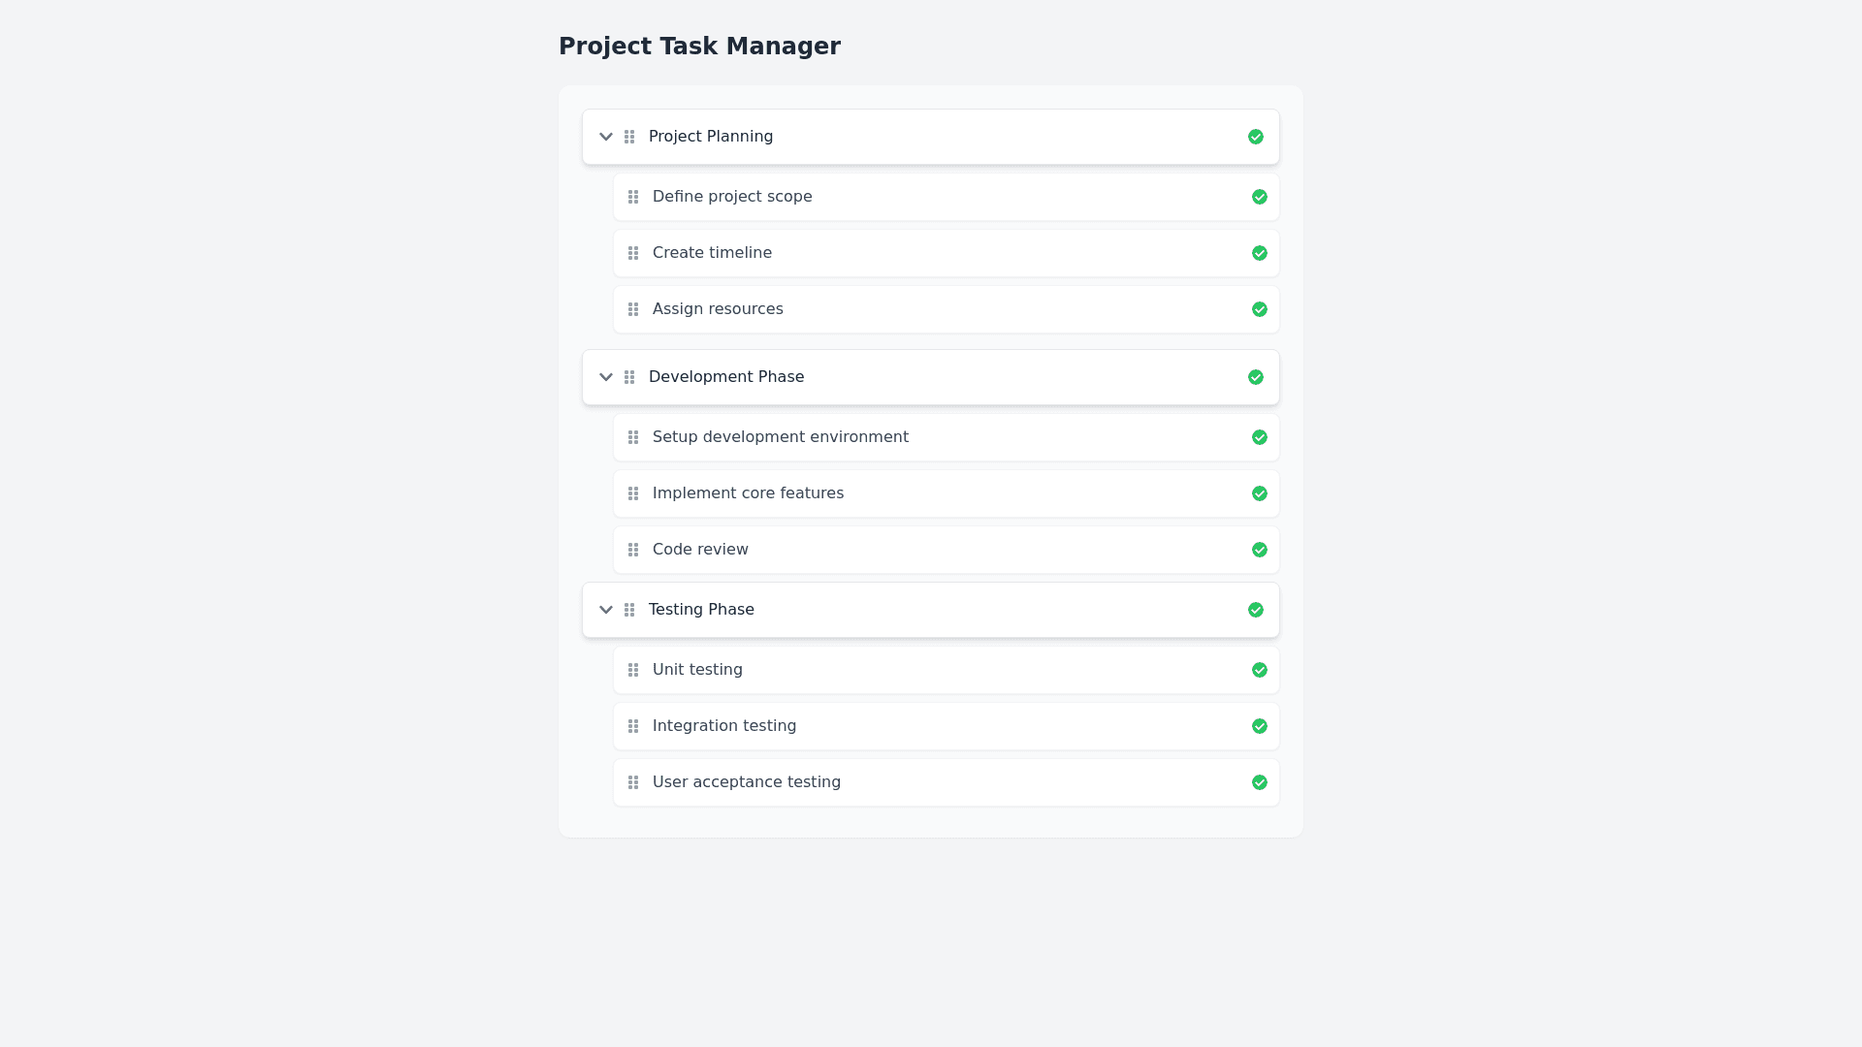Viewport: 1862px width, 1047px height.
Task: Select the Testing Phase group title
Action: click(701, 610)
